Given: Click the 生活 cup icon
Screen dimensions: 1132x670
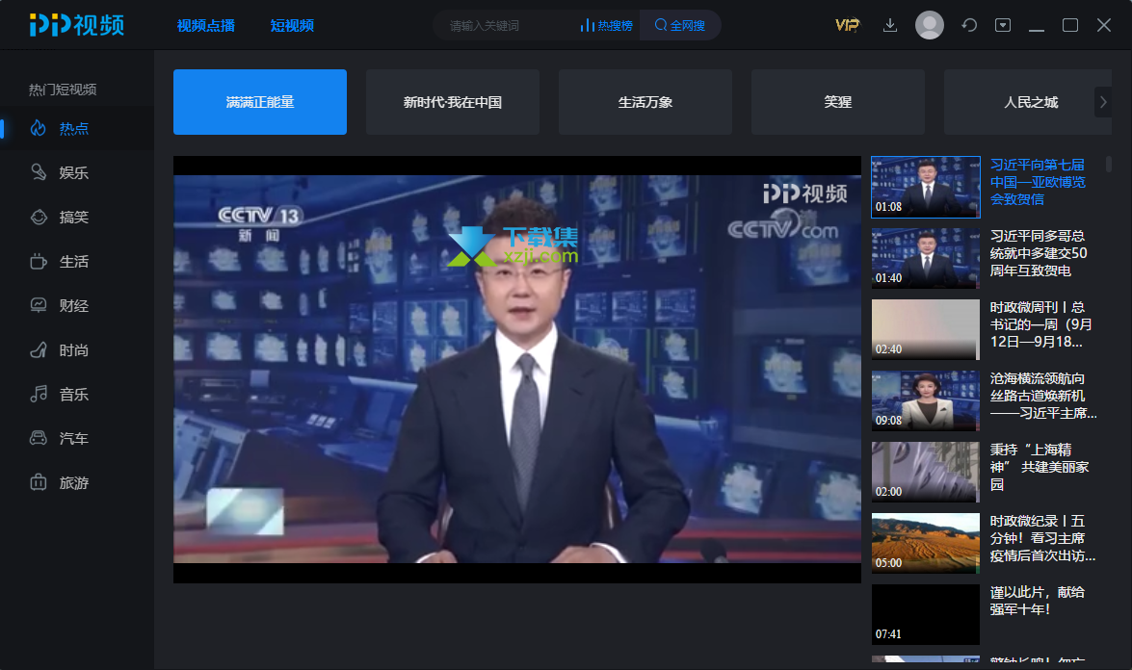Looking at the screenshot, I should 39,261.
